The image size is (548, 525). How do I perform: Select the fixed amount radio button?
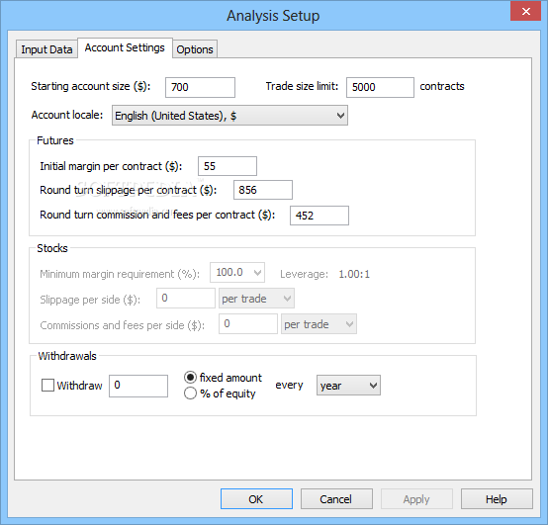tap(190, 378)
